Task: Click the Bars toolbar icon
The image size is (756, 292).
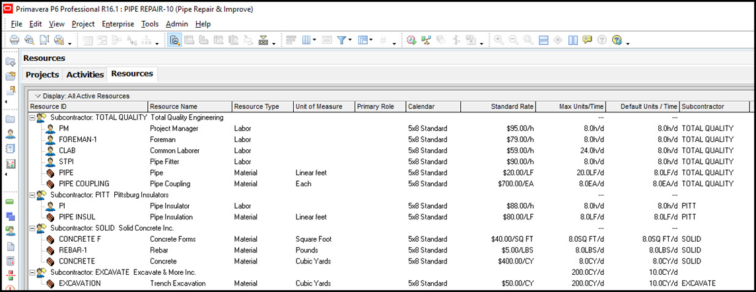Action: click(291, 40)
